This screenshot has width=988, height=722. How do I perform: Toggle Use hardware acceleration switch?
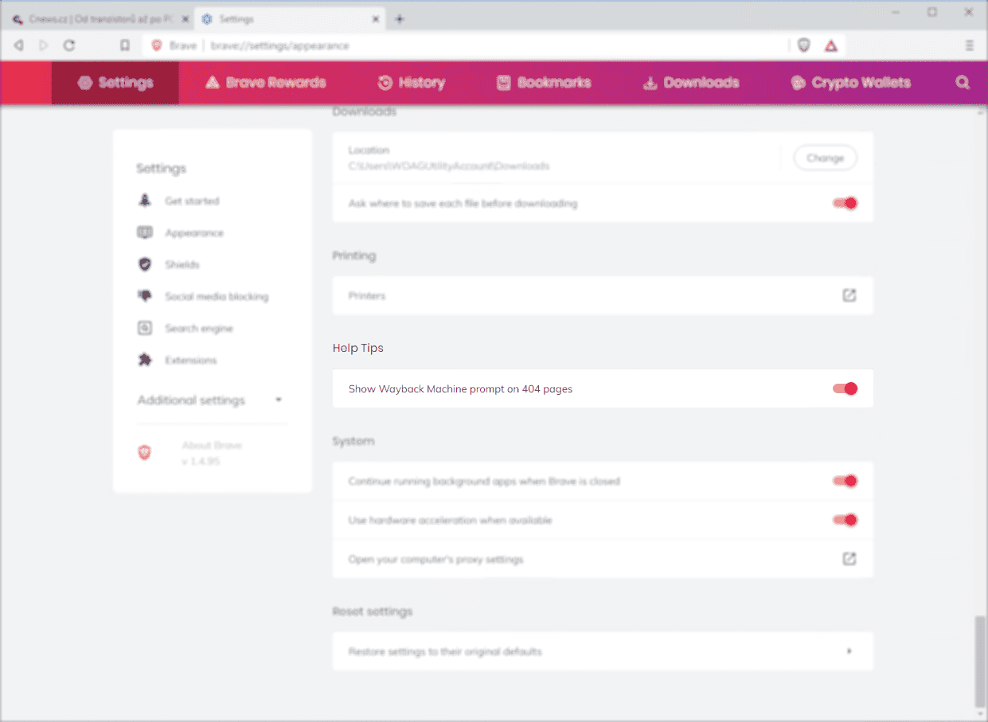click(x=845, y=520)
